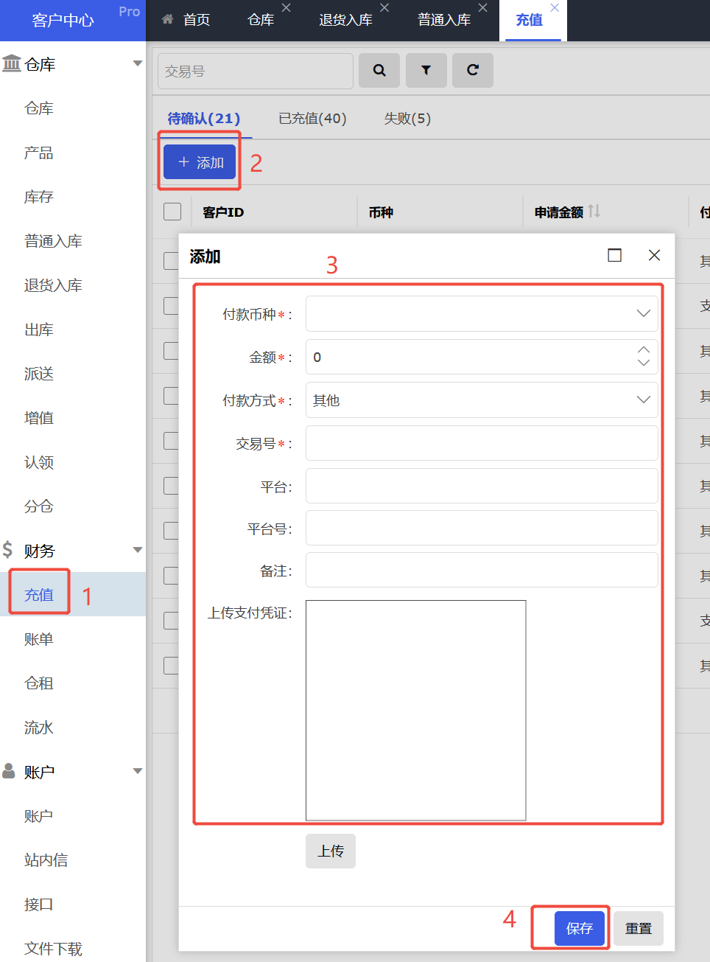Close the 仓库 tab
The width and height of the screenshot is (710, 962).
(x=287, y=7)
